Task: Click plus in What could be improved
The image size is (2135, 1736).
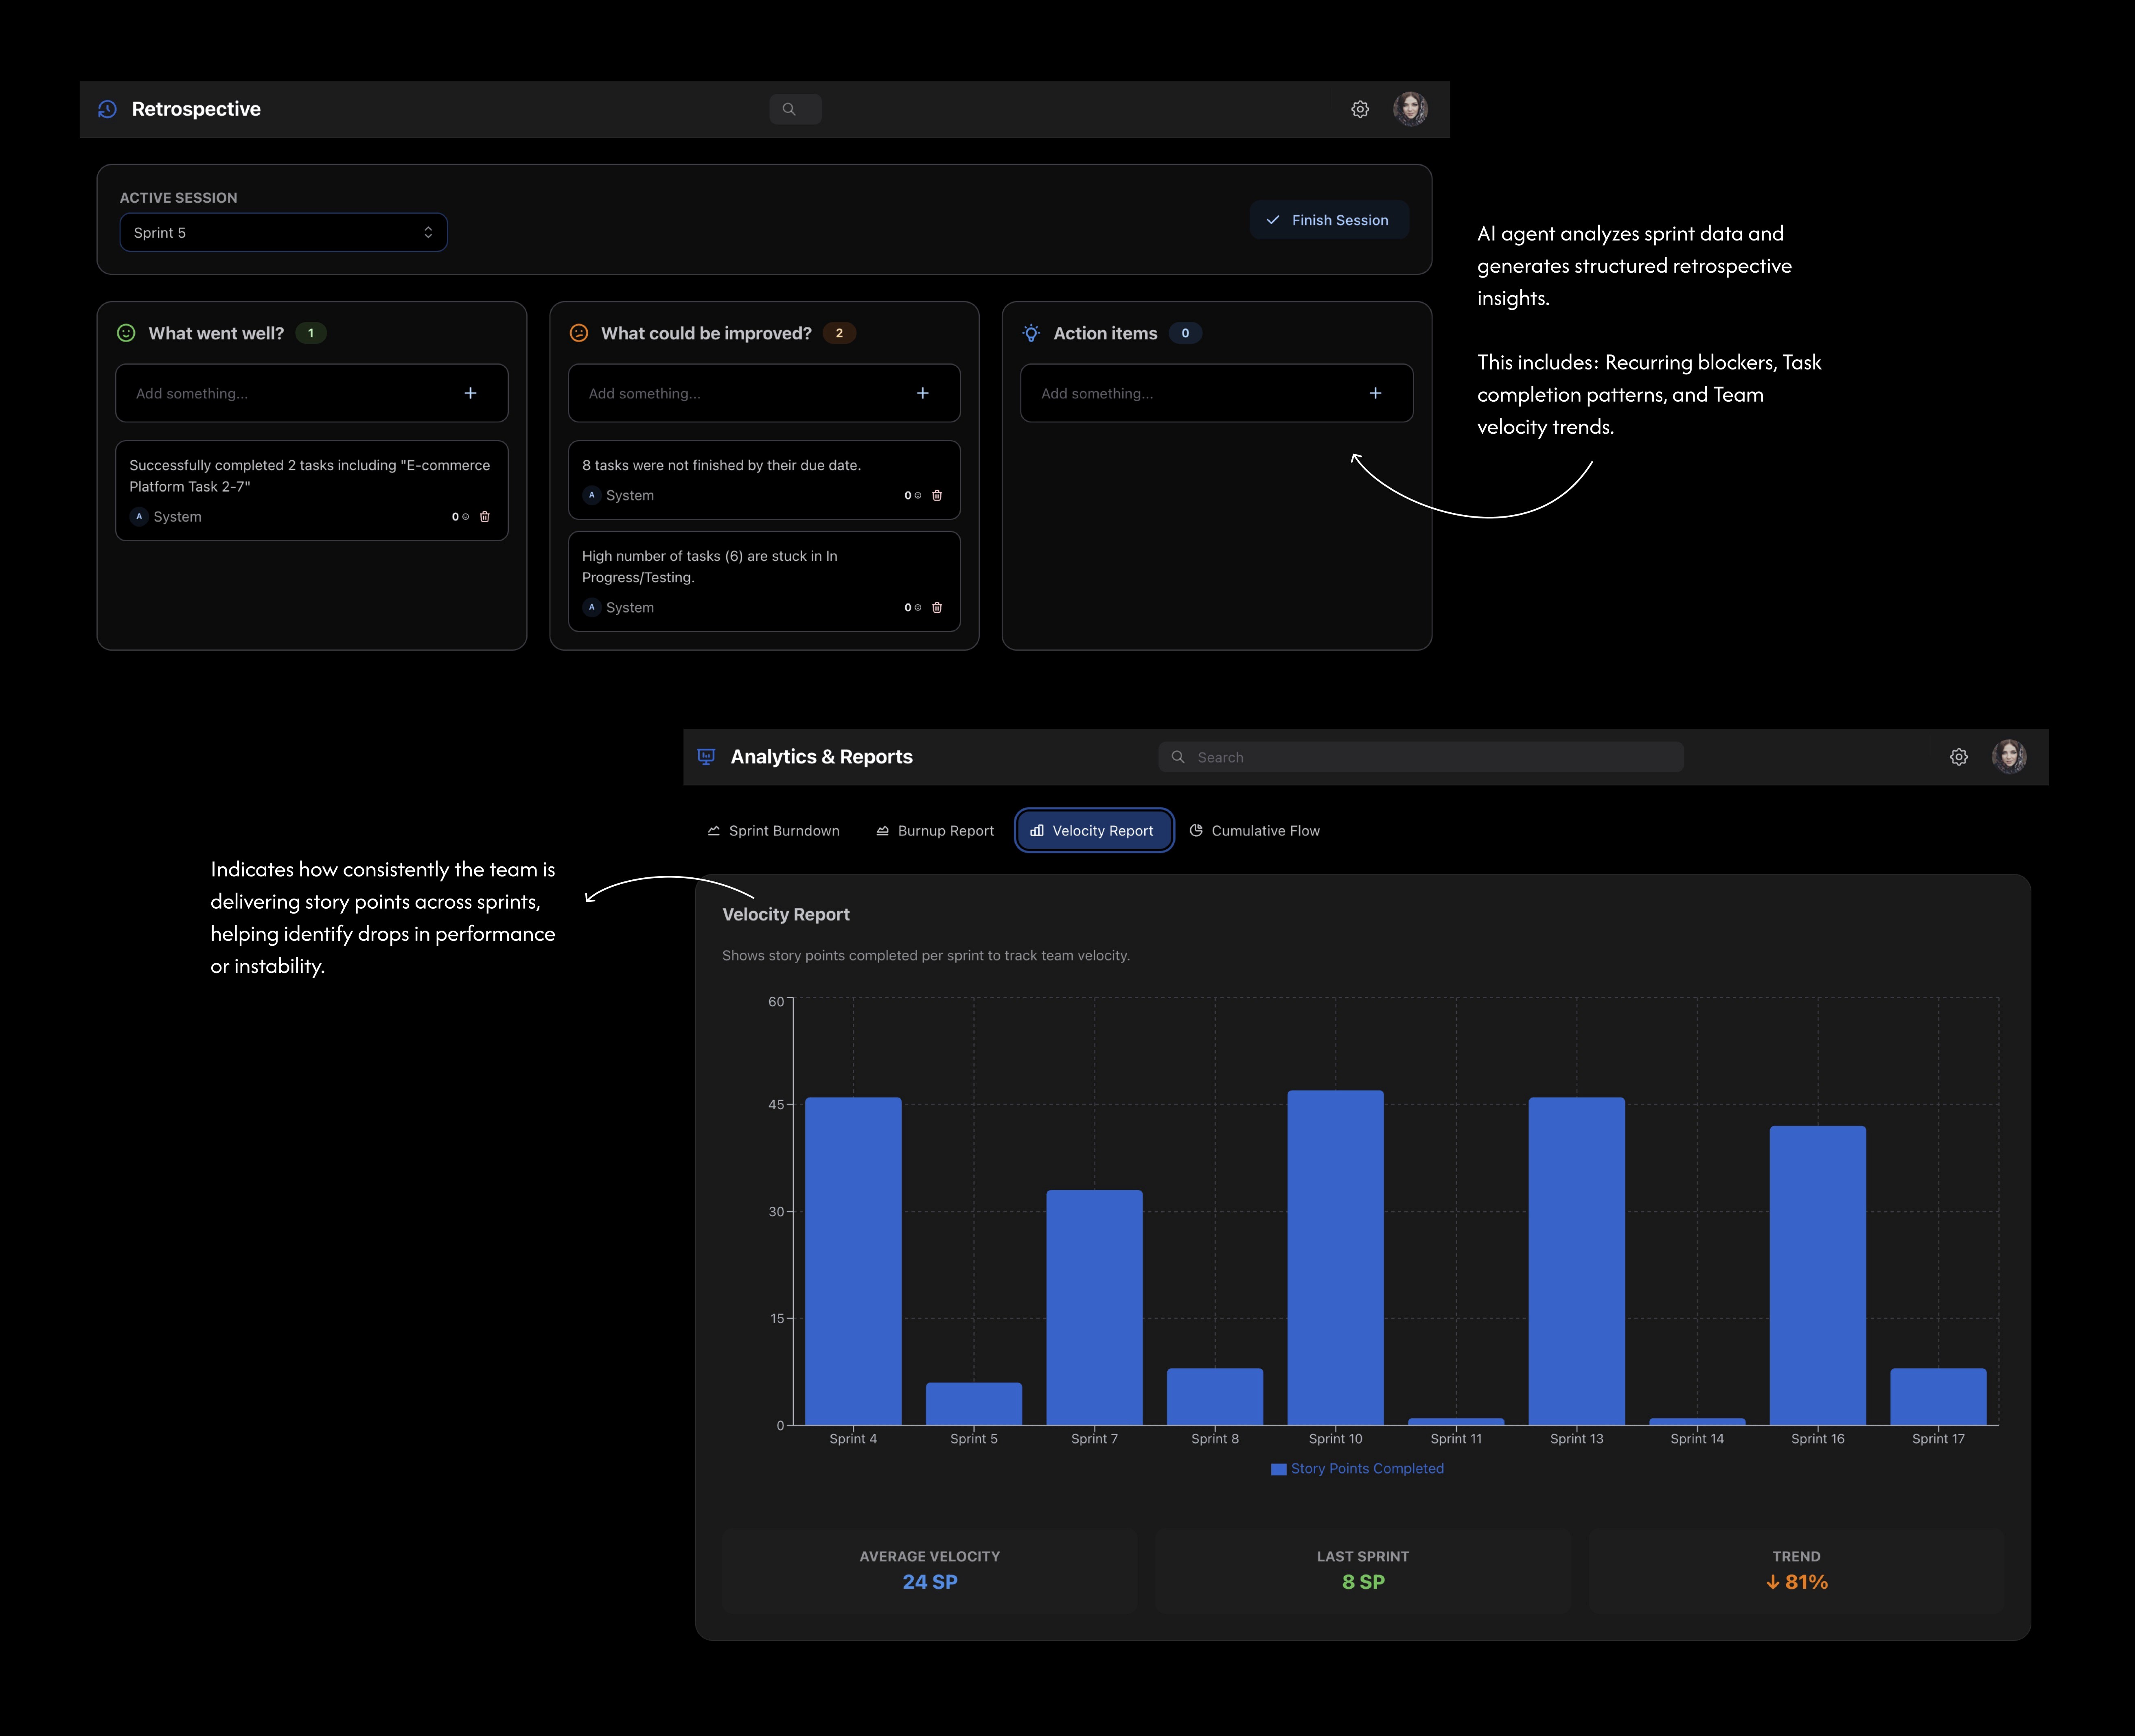Action: point(922,393)
